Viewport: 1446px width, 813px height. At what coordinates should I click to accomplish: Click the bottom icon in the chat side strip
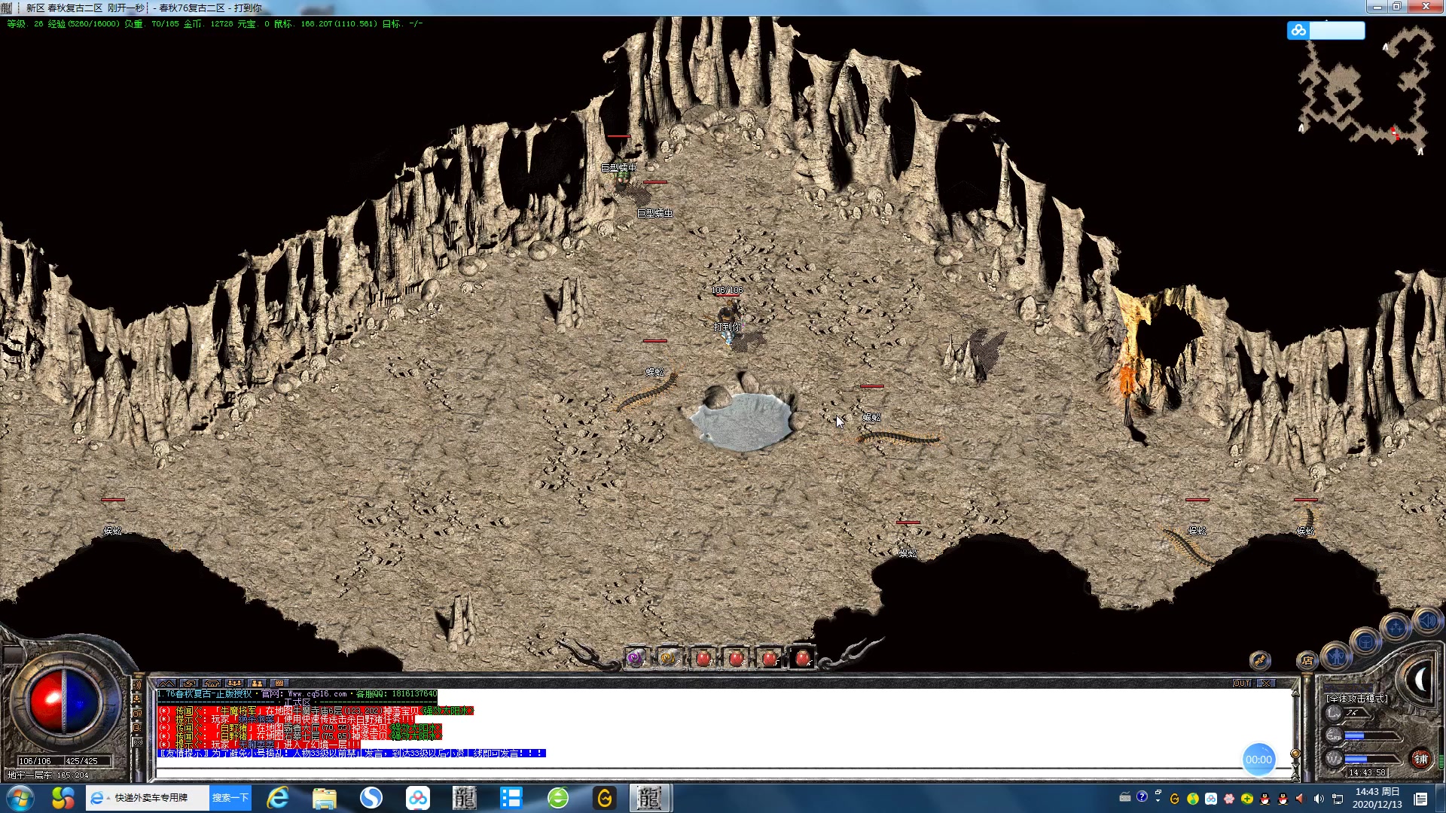click(x=137, y=742)
